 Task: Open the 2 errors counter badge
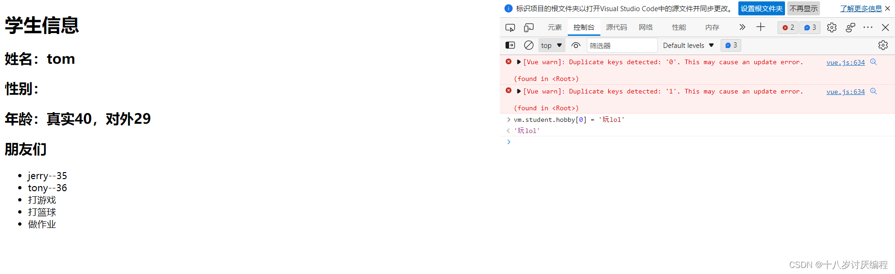788,27
